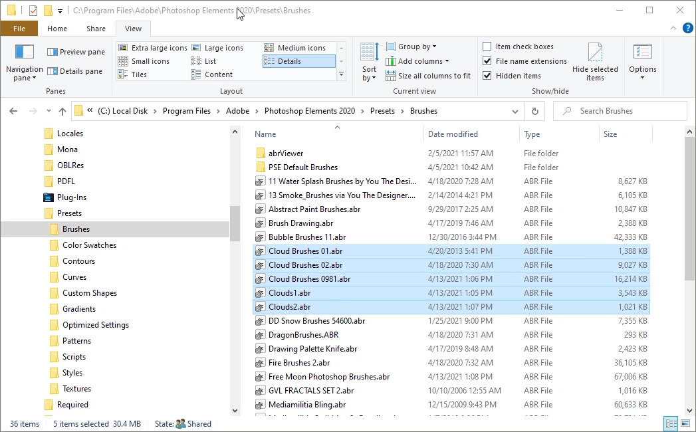Viewport: 696px width, 432px height.
Task: Select the View tab
Action: click(133, 29)
